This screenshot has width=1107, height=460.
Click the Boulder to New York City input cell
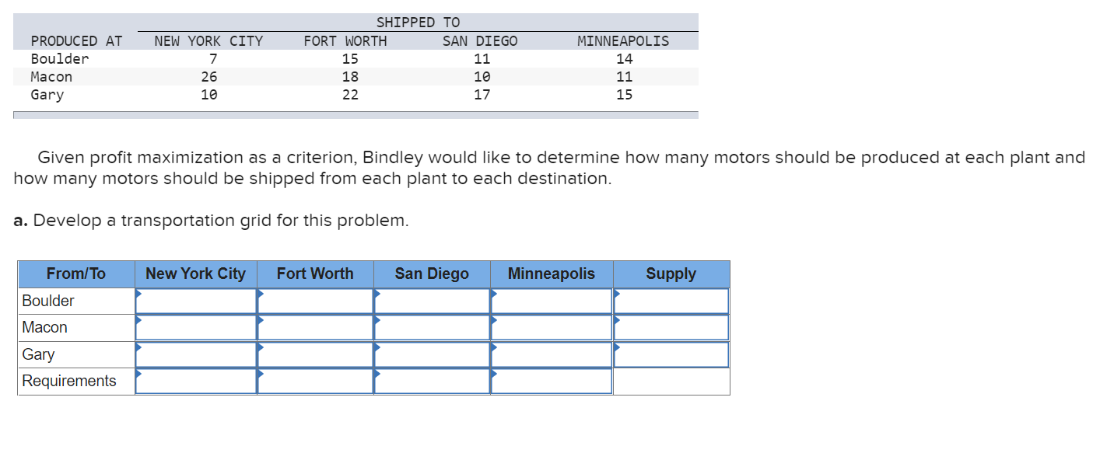point(195,300)
